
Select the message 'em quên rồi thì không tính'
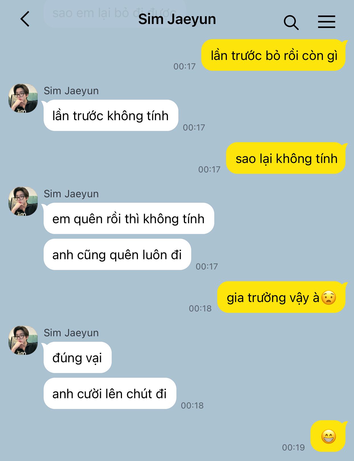click(129, 218)
